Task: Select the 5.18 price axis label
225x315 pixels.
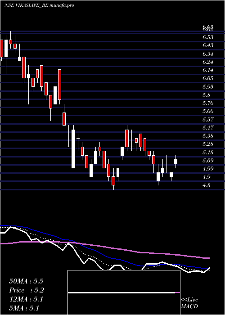Action: pos(208,152)
